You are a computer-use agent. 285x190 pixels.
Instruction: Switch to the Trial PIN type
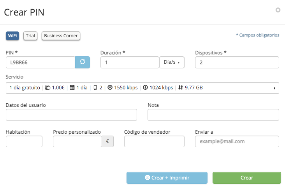[30, 36]
